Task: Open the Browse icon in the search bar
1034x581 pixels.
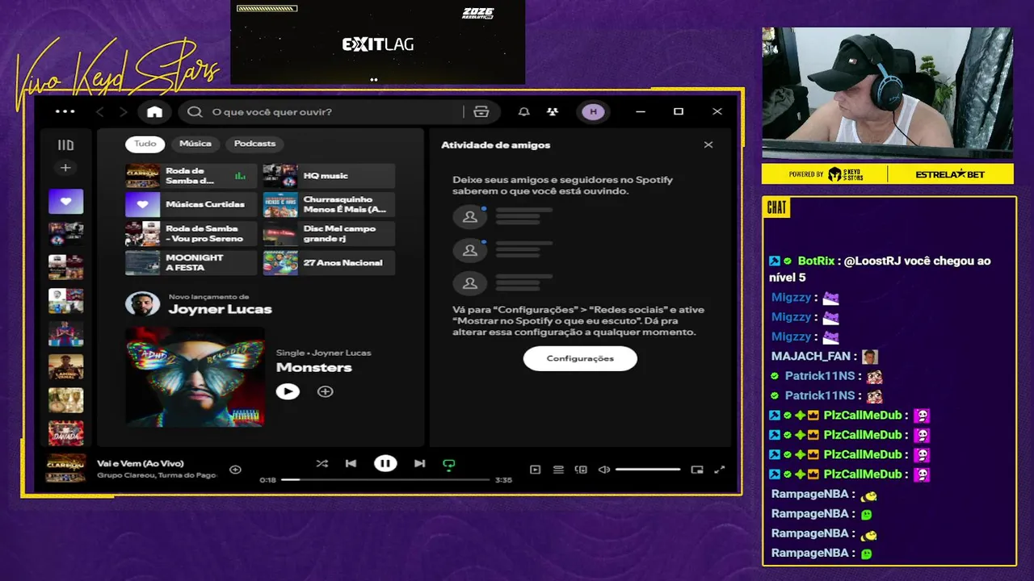Action: (x=481, y=112)
